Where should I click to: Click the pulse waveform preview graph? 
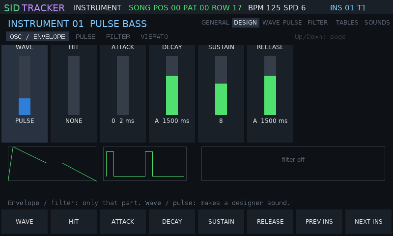(145, 164)
